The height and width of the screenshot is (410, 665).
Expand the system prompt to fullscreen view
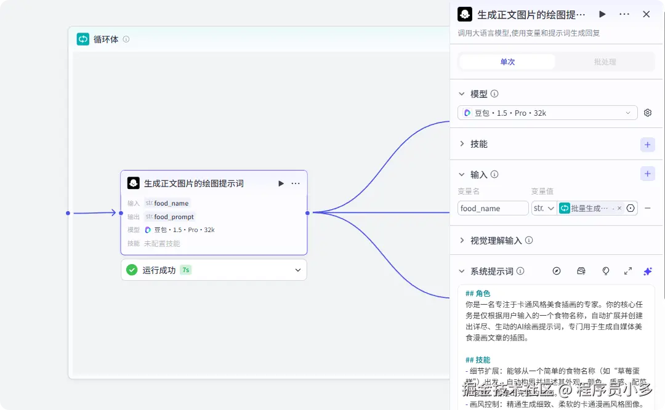pos(629,271)
